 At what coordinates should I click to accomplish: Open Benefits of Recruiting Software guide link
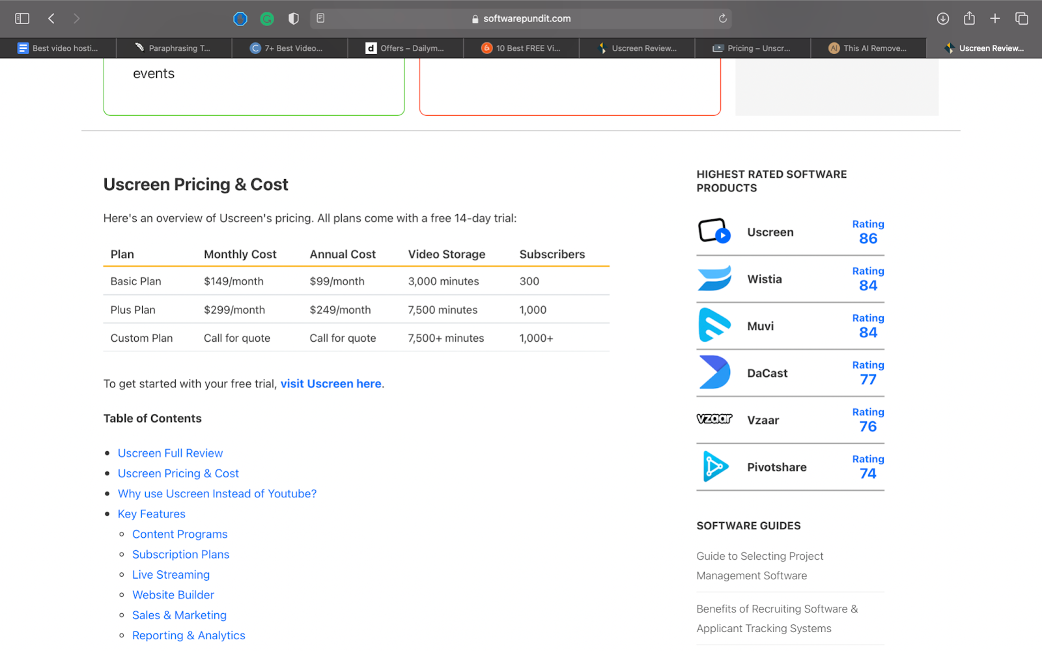click(777, 618)
